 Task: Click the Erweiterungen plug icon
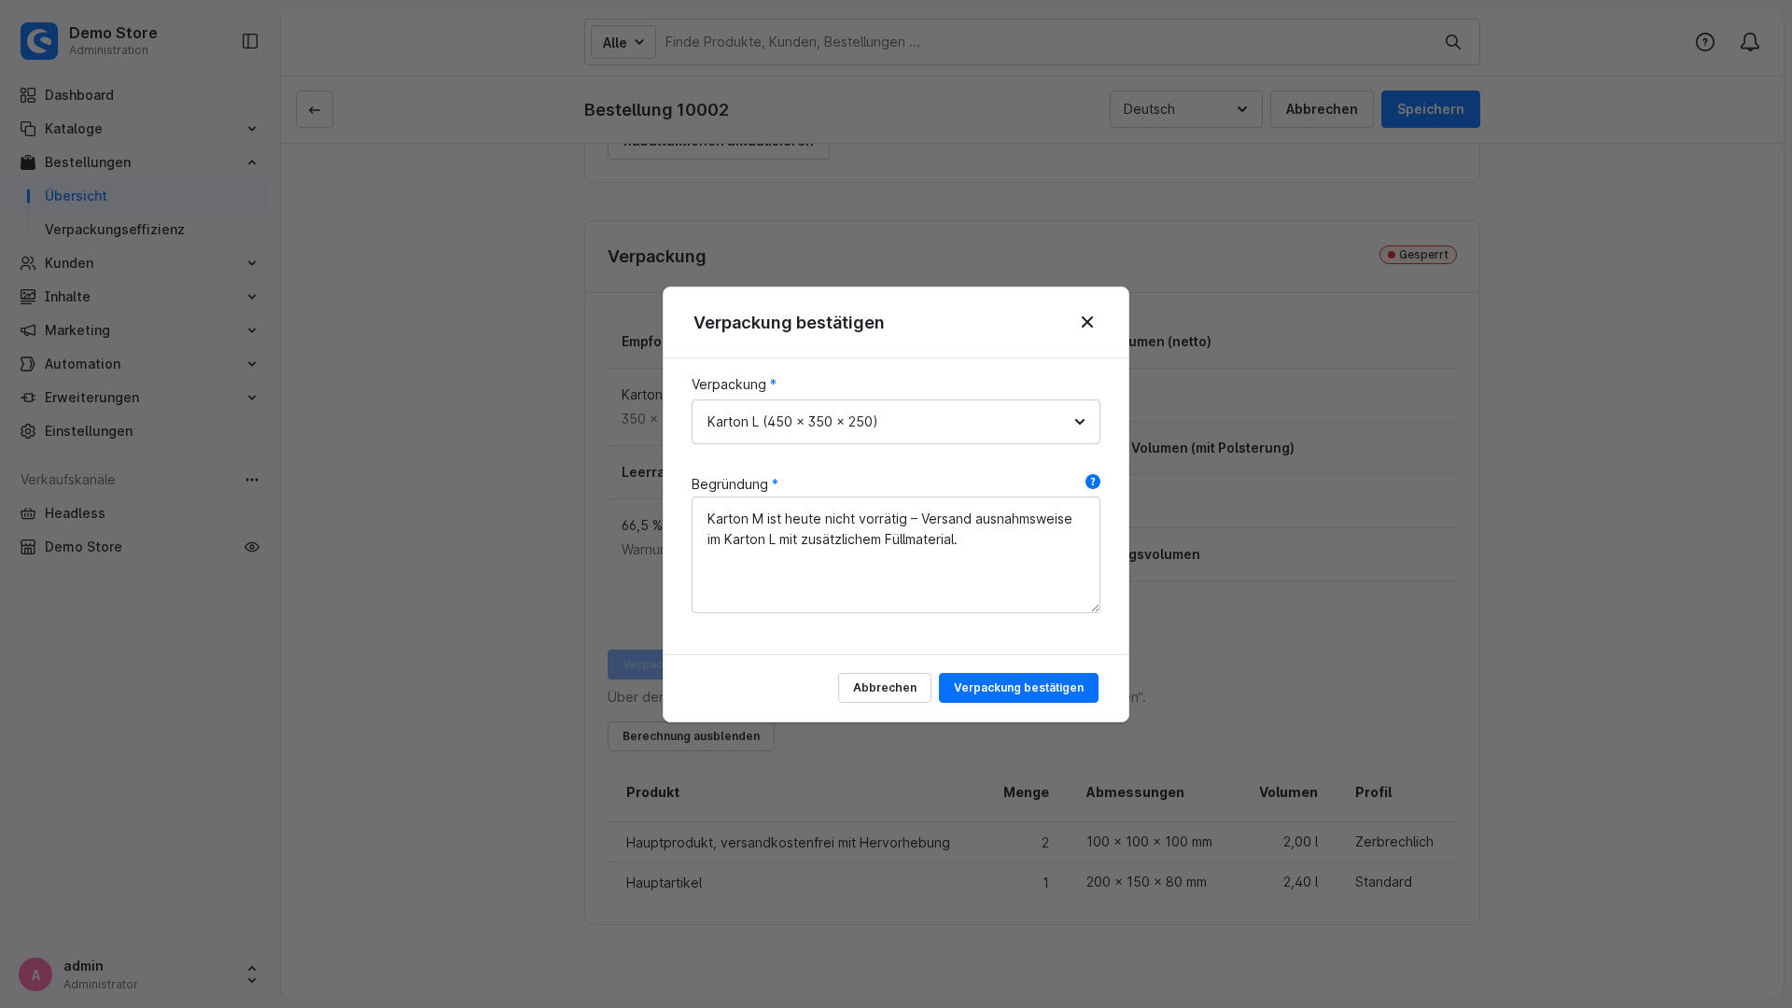click(28, 398)
